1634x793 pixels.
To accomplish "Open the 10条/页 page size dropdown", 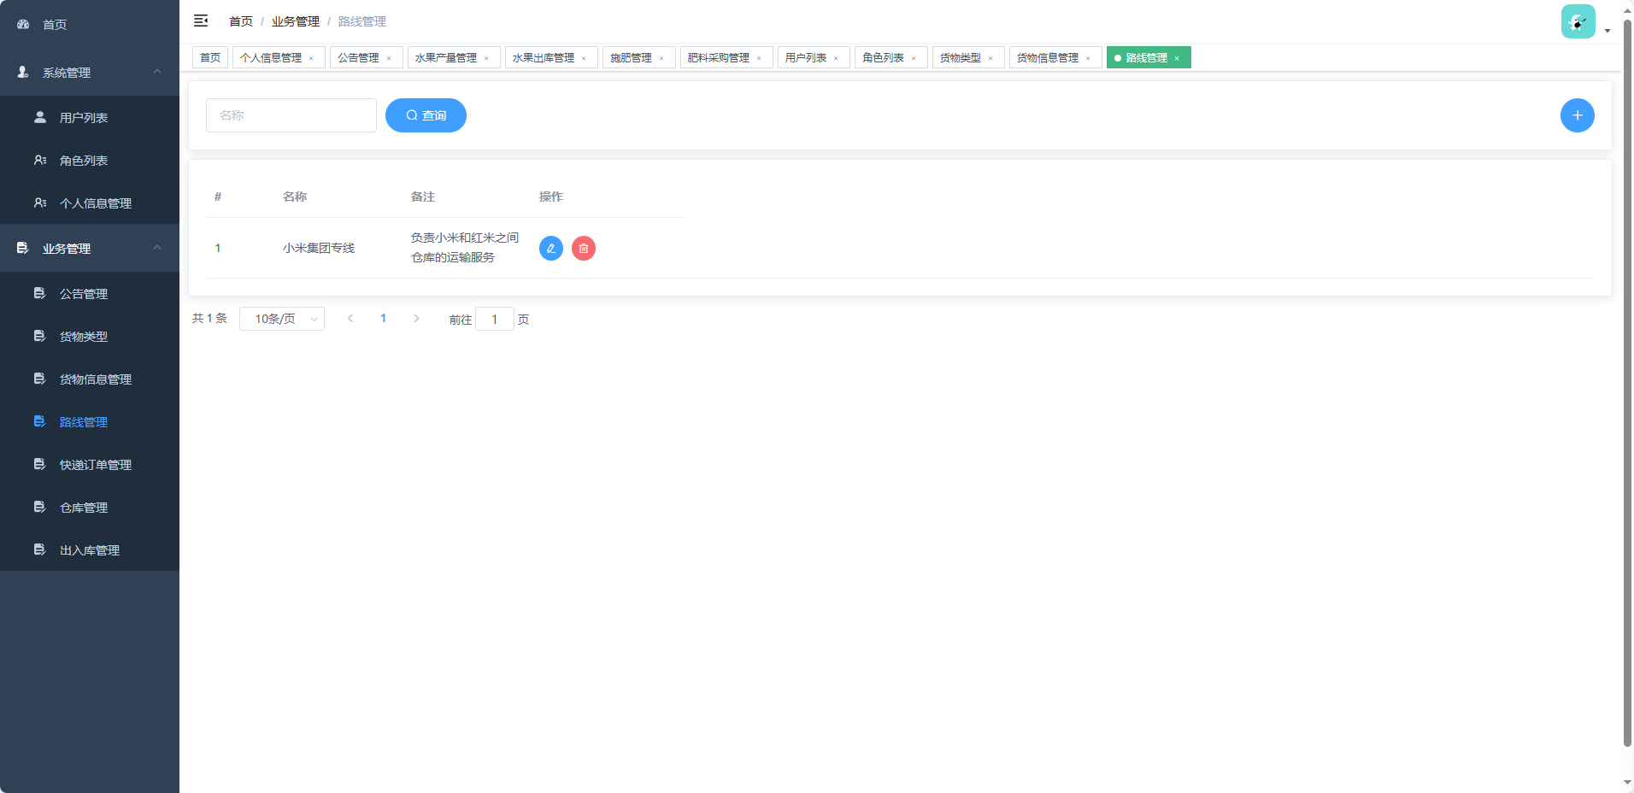I will click(x=282, y=318).
